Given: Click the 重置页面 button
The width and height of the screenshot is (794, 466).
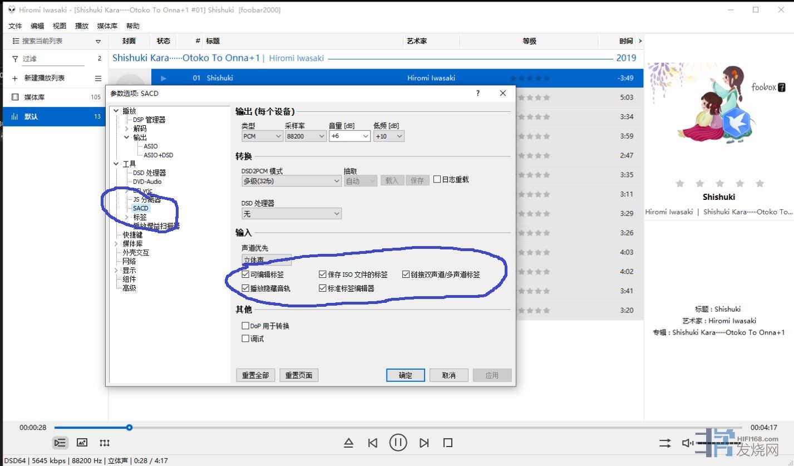Looking at the screenshot, I should click(x=298, y=375).
